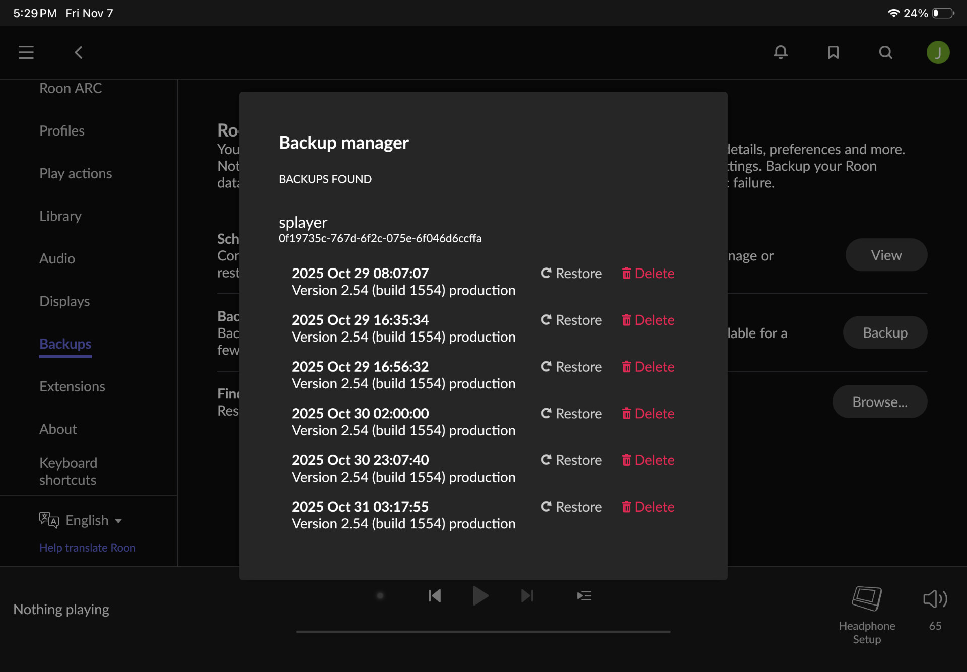Go to the previous track
Screen dimensions: 967x672
coord(435,596)
